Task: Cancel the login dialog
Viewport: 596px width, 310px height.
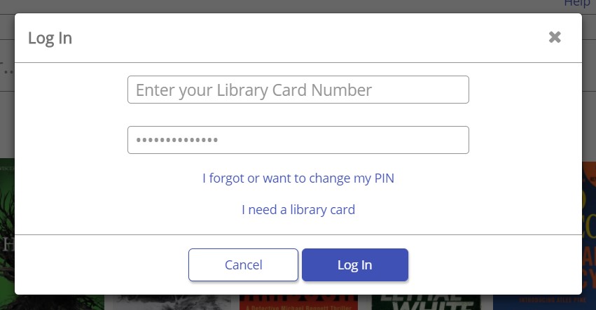Action: click(x=243, y=265)
